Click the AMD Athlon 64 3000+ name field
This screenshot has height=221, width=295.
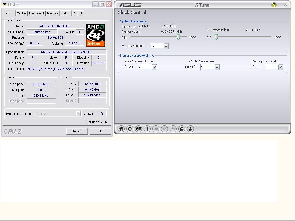[x=55, y=26]
